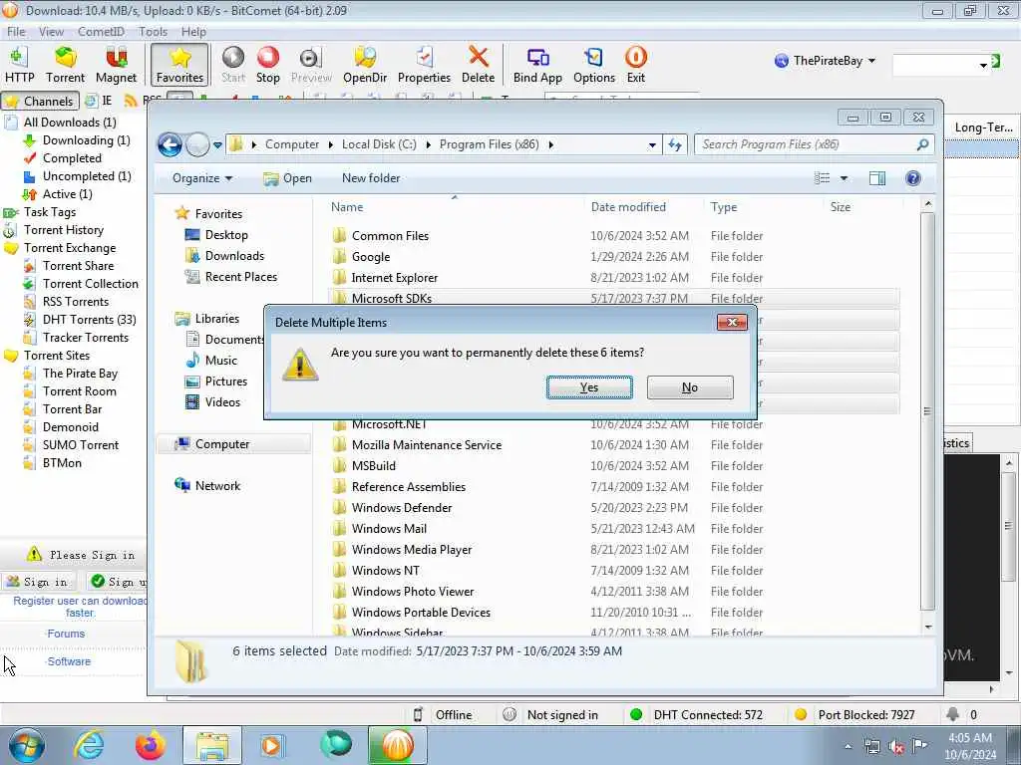Open the View menu
Viewport: 1021px width, 765px height.
tap(51, 31)
